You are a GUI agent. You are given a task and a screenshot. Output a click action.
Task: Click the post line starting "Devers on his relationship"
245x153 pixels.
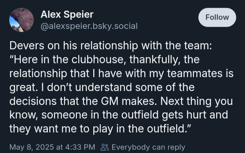click(111, 46)
